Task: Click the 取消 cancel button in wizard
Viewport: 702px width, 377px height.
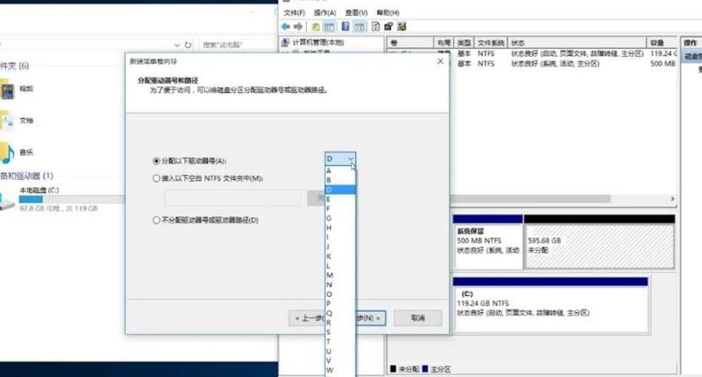Action: click(x=418, y=318)
